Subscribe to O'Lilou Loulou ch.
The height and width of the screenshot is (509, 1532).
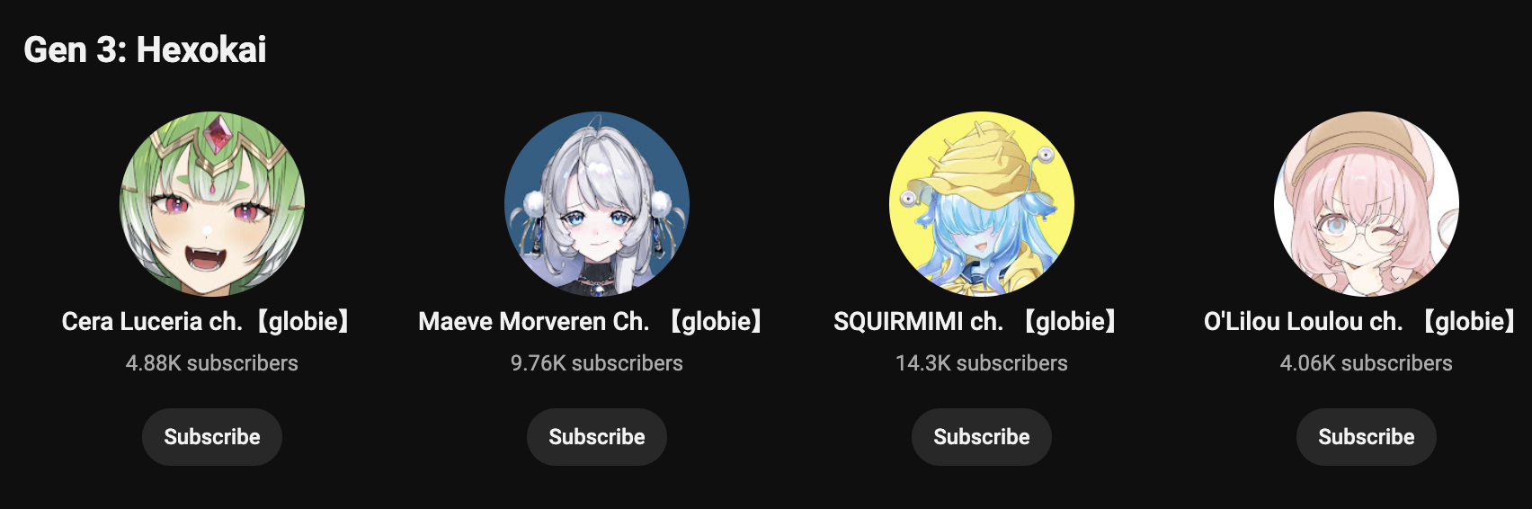tap(1367, 437)
